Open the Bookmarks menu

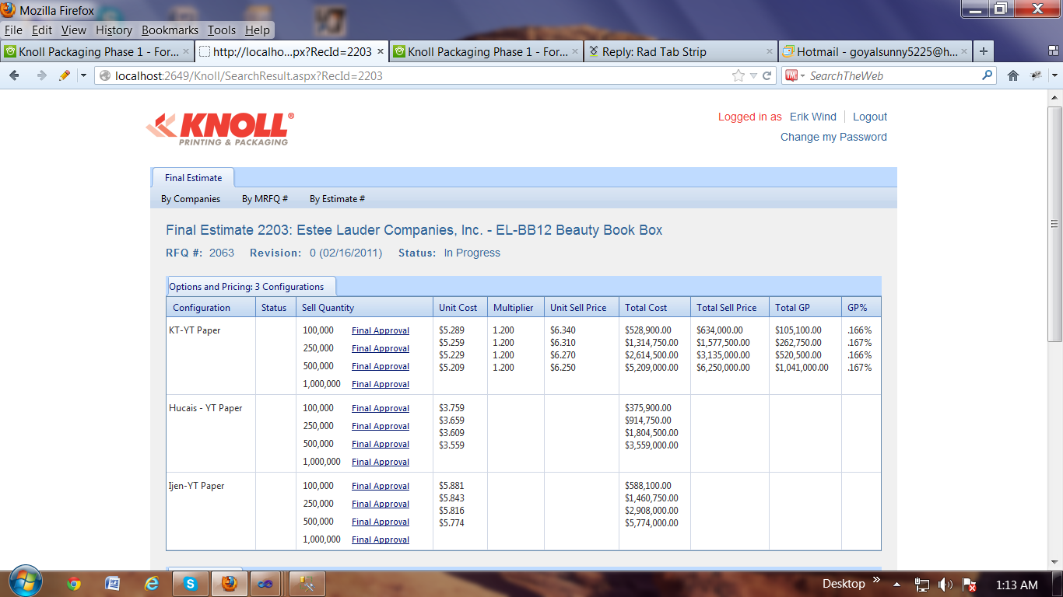[x=170, y=30]
